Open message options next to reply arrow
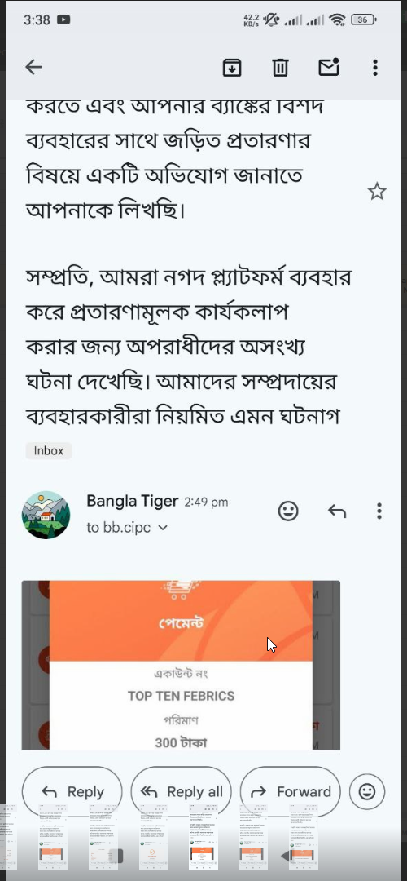 [379, 511]
